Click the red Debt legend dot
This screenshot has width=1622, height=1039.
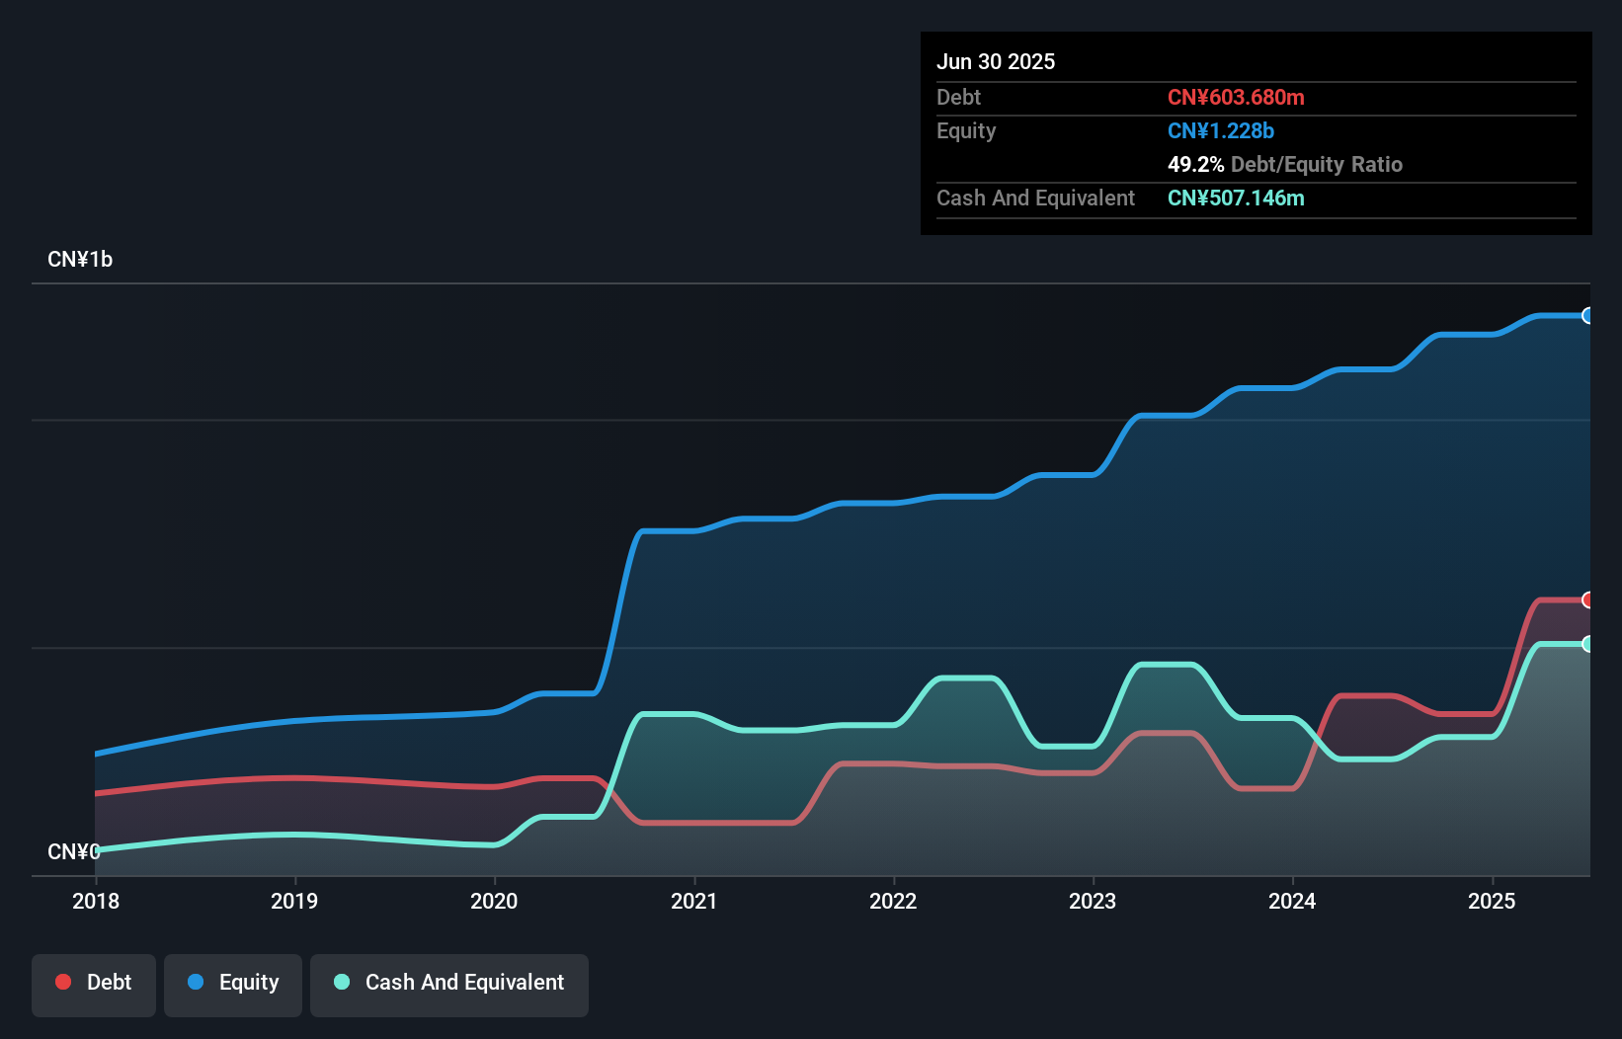click(x=62, y=982)
